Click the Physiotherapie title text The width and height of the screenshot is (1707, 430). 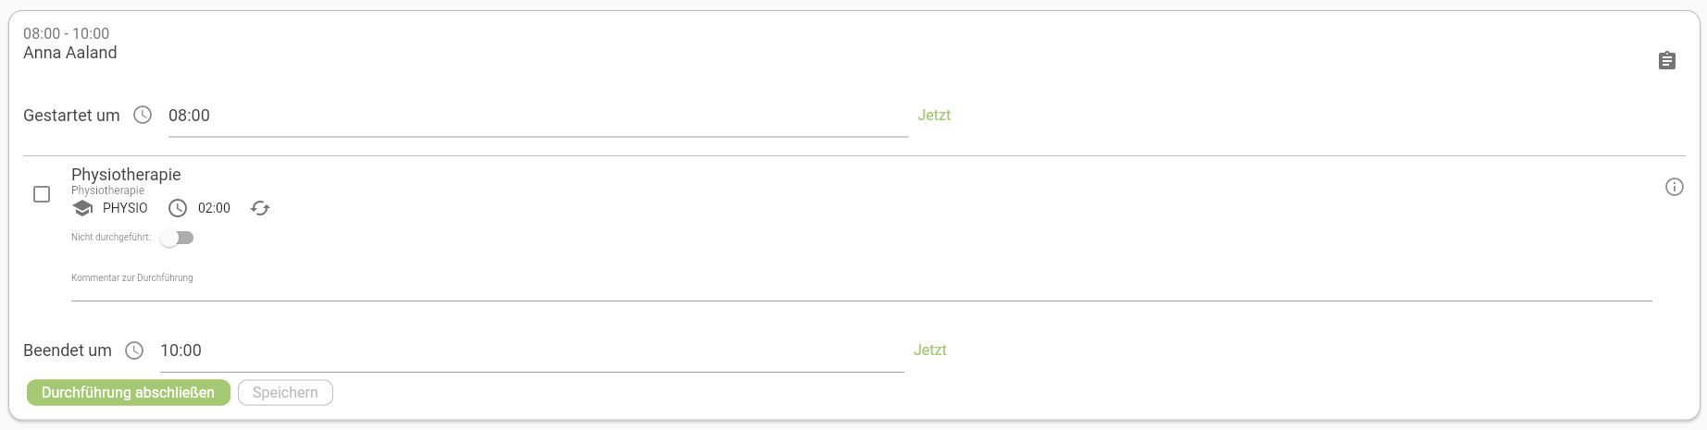(x=126, y=175)
